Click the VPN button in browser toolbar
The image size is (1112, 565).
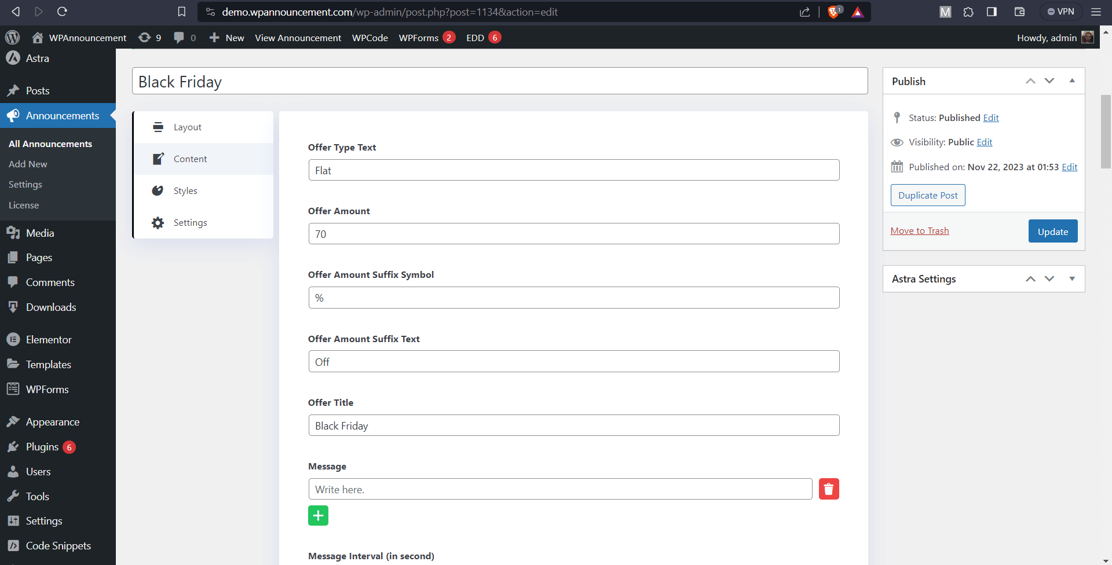(1060, 12)
